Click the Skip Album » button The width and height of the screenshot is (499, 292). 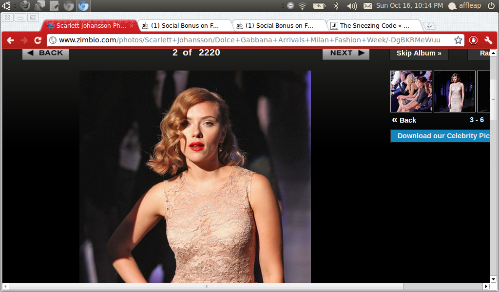[419, 54]
